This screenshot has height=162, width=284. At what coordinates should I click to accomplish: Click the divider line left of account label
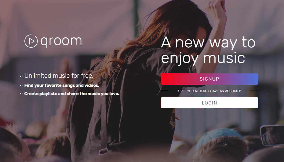pos(165,91)
